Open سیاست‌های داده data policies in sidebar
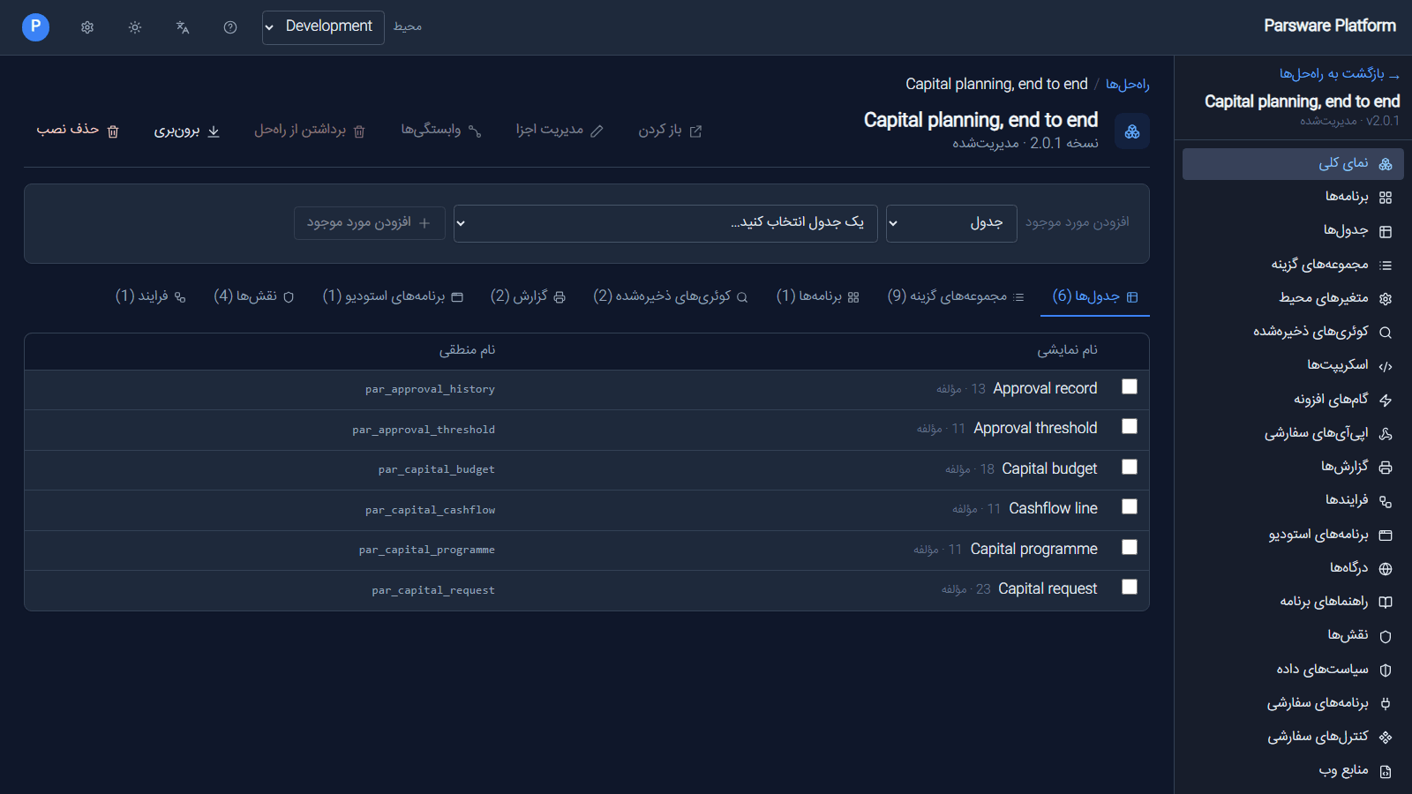This screenshot has height=794, width=1412. coord(1293,669)
